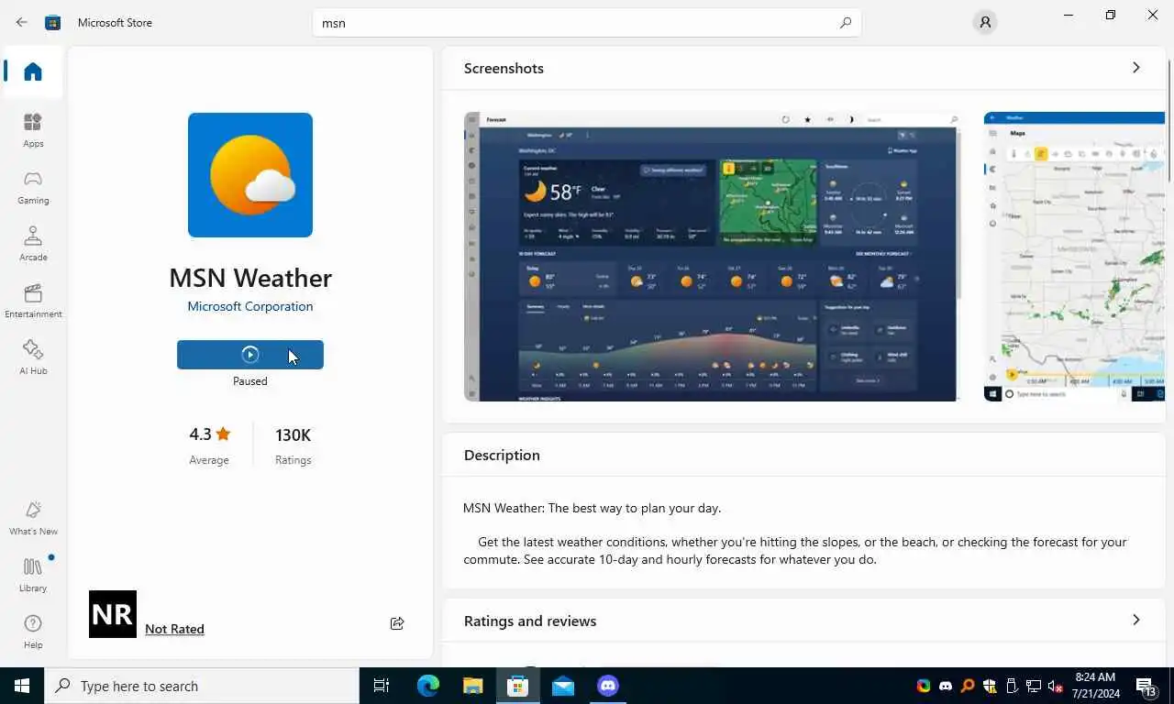Click the share icon for MSN Weather
This screenshot has width=1174, height=704.
coord(397,623)
